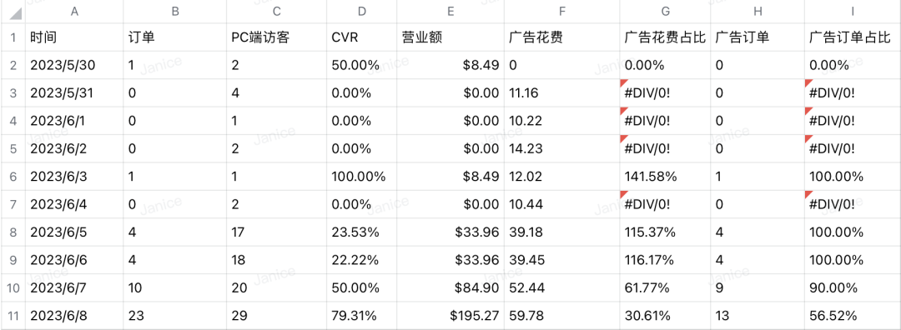This screenshot has height=330, width=901.
Task: Select column I header
Action: pyautogui.click(x=853, y=12)
